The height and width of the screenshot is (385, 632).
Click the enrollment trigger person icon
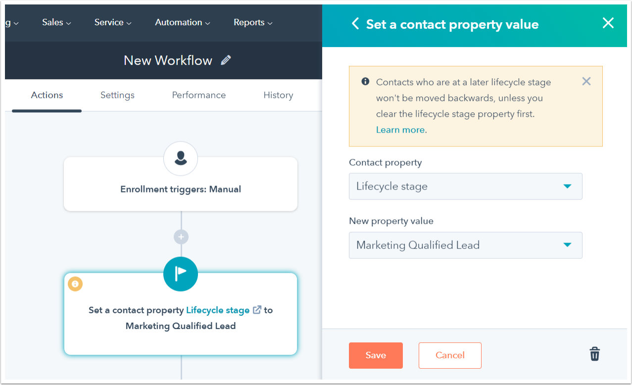(x=181, y=158)
